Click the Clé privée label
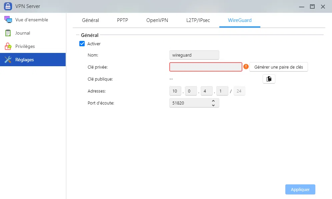Viewport: 332px width, 199px height. click(98, 67)
